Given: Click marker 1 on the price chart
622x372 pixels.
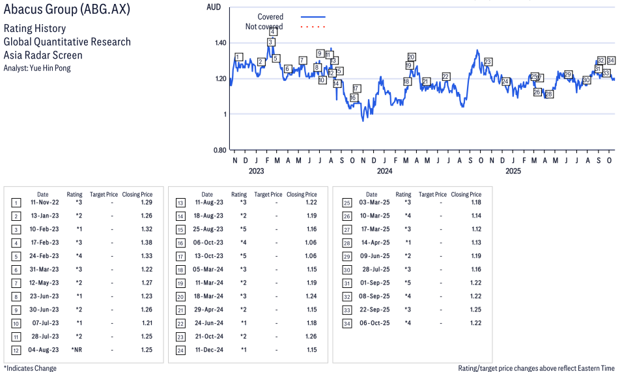Looking at the screenshot, I should pos(239,57).
